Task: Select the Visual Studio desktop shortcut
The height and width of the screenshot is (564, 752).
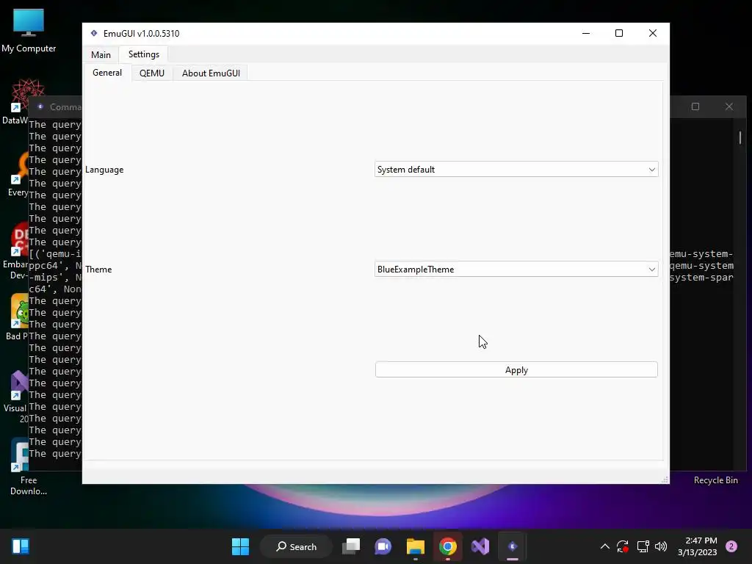Action: point(15,396)
